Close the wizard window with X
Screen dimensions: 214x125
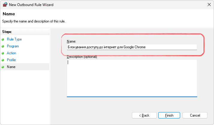[x=209, y=4]
